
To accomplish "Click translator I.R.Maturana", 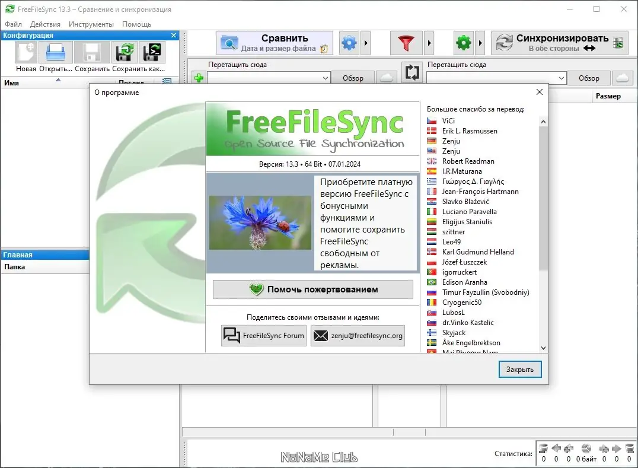I will 462,171.
